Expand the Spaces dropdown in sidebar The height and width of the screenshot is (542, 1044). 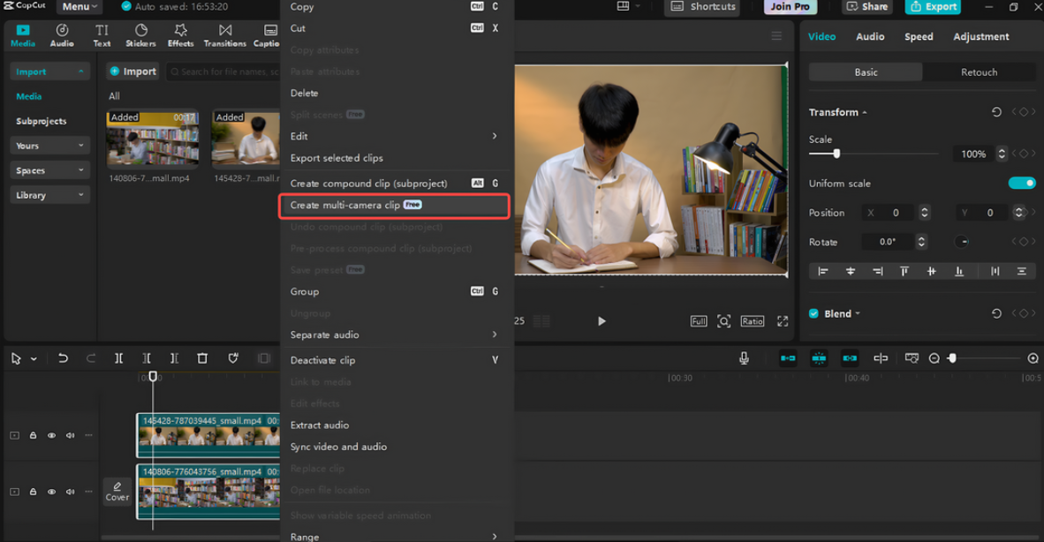click(x=49, y=170)
